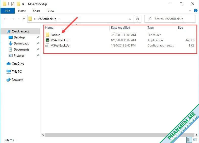Click the horizontal scrollbar thumb
The width and height of the screenshot is (199, 143).
pyautogui.click(x=119, y=135)
